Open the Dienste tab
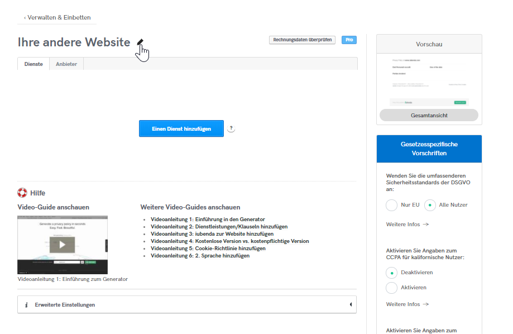The height and width of the screenshot is (334, 513). pyautogui.click(x=33, y=64)
